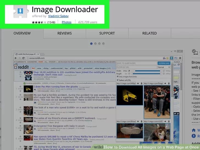Screen dimensions: 200x150
Task: Click the FILTER BY URL field
Action: [x=137, y=67]
